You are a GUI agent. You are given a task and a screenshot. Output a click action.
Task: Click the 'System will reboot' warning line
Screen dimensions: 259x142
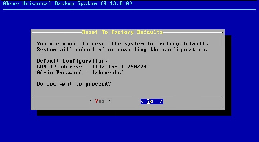pyautogui.click(x=122, y=49)
